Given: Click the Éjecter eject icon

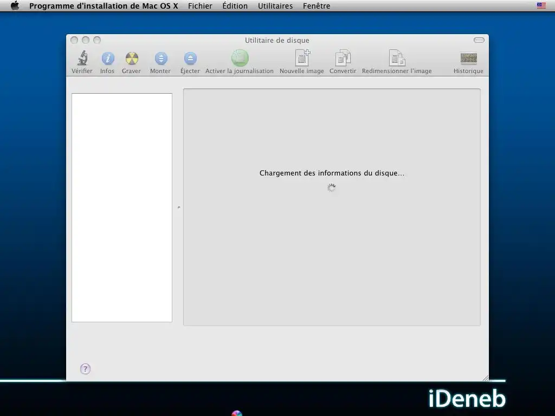Looking at the screenshot, I should (190, 58).
